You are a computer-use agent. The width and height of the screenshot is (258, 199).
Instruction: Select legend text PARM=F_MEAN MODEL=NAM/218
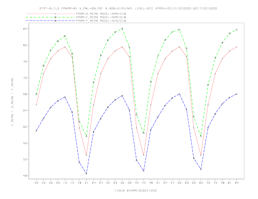pos(101,17)
